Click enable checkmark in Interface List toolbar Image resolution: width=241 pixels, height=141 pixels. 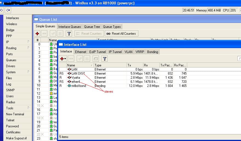(x=80, y=59)
